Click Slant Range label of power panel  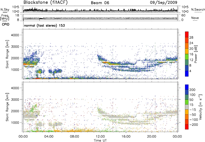coord(7,54)
